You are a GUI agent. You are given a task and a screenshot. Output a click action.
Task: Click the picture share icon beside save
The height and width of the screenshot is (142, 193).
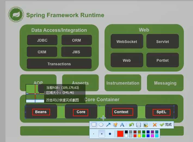coord(146,125)
